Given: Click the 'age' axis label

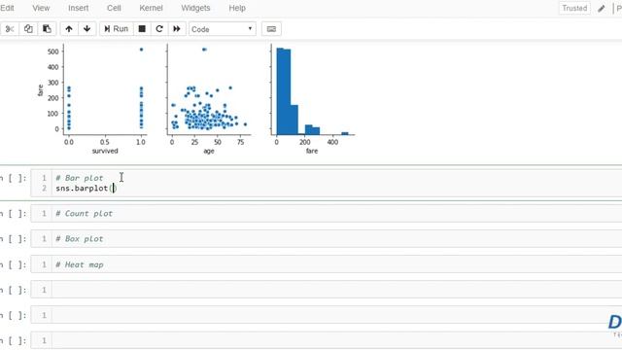Looking at the screenshot, I should pyautogui.click(x=209, y=152).
